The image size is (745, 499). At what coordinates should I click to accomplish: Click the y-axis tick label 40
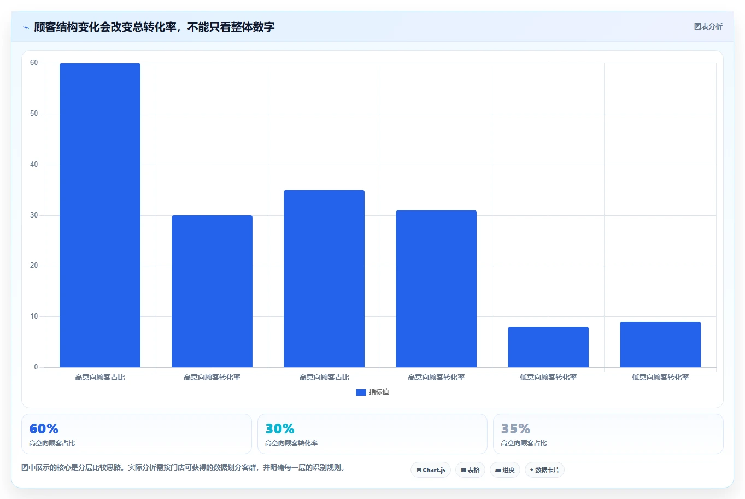coord(34,165)
